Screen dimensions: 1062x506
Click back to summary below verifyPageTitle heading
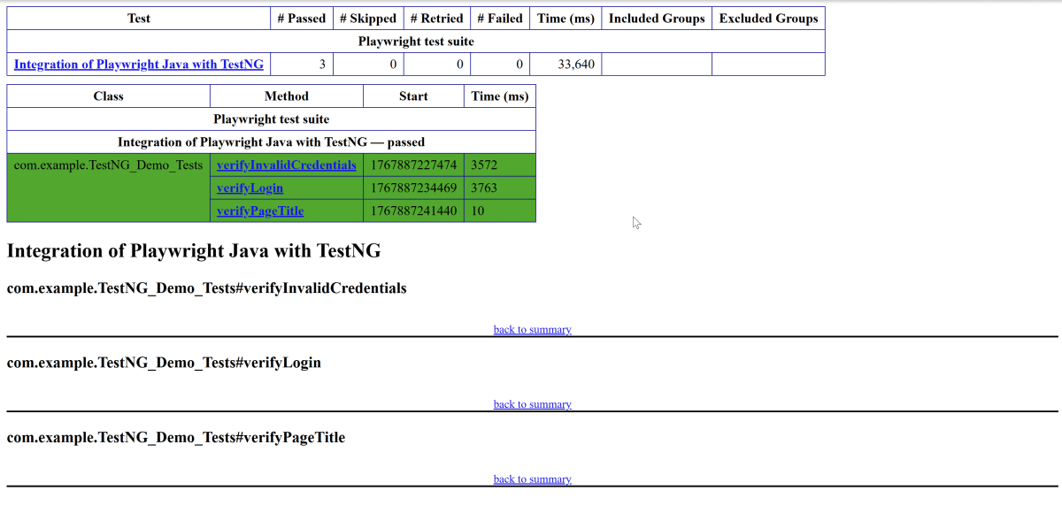tap(532, 479)
